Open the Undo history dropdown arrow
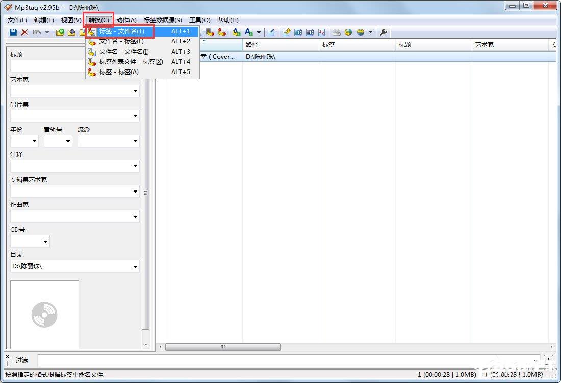The height and width of the screenshot is (383, 561). coord(47,32)
